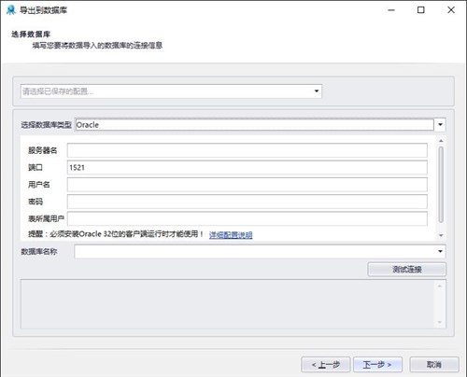The image size is (467, 377).
Task: Focus the port field showing 1521
Action: [x=248, y=168]
